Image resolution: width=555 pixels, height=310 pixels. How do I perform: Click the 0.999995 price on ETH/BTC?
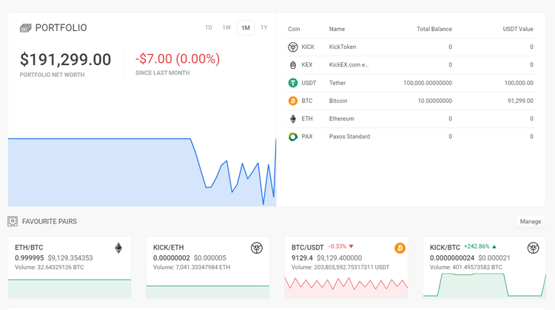[x=30, y=258]
